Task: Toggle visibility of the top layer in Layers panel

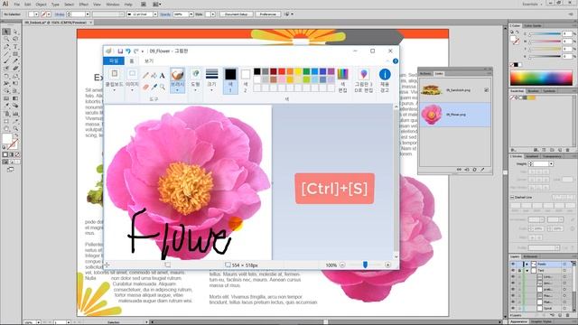Action: click(513, 265)
